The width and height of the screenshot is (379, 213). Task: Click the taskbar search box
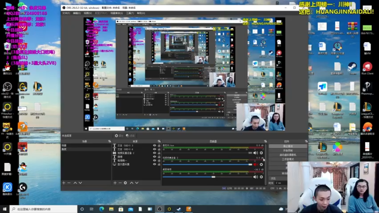44,209
